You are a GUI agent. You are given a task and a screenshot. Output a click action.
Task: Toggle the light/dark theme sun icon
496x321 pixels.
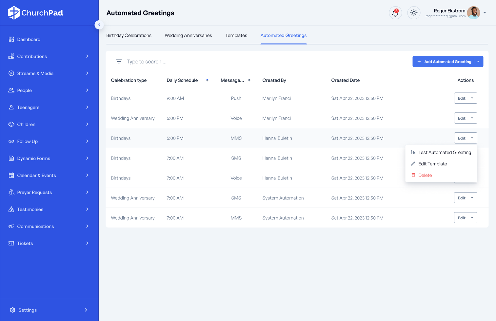(414, 13)
